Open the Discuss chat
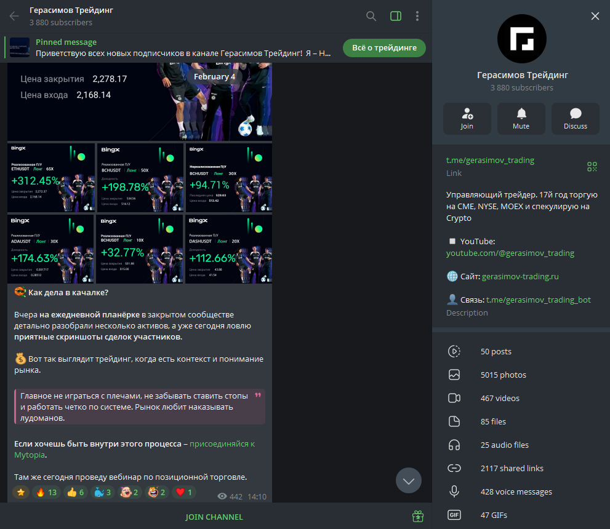This screenshot has width=610, height=529. [x=575, y=119]
